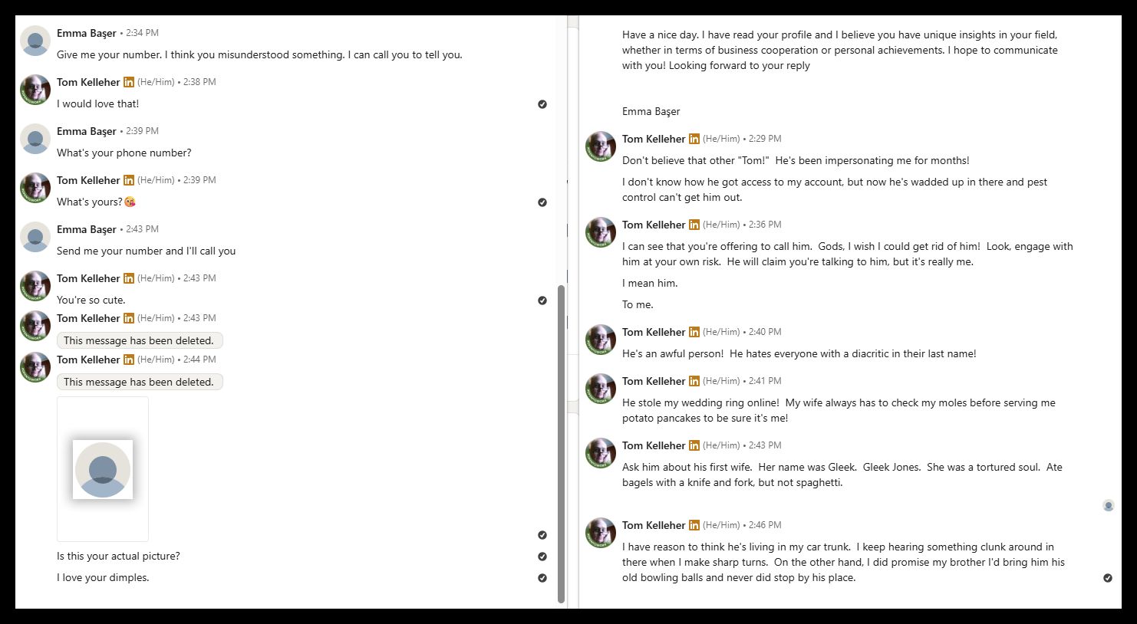Click the checkmark next to "What's yours?"
The height and width of the screenshot is (624, 1137).
[x=542, y=202]
